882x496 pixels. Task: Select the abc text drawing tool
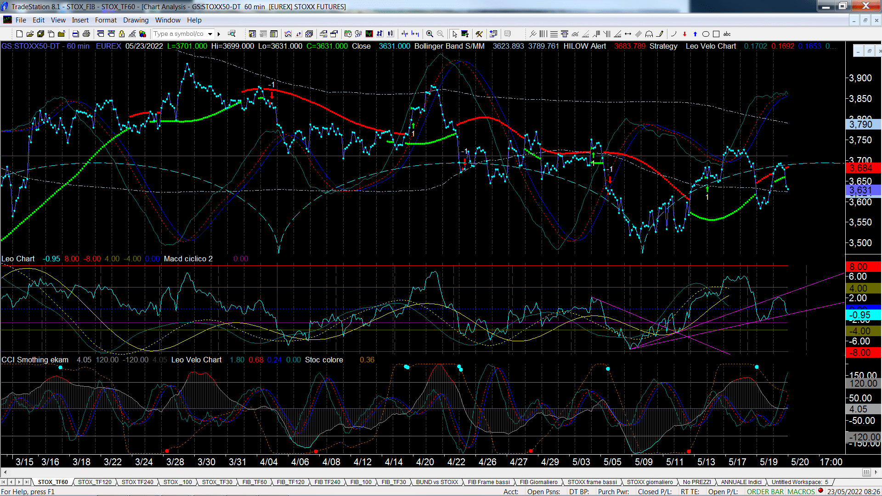727,34
